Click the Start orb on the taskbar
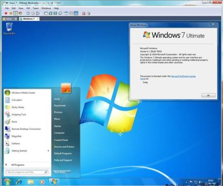 (x=7, y=182)
